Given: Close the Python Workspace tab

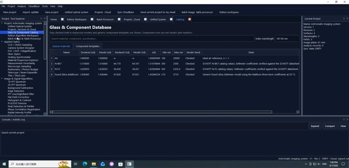Looking at the screenshot, I should pos(92,19).
